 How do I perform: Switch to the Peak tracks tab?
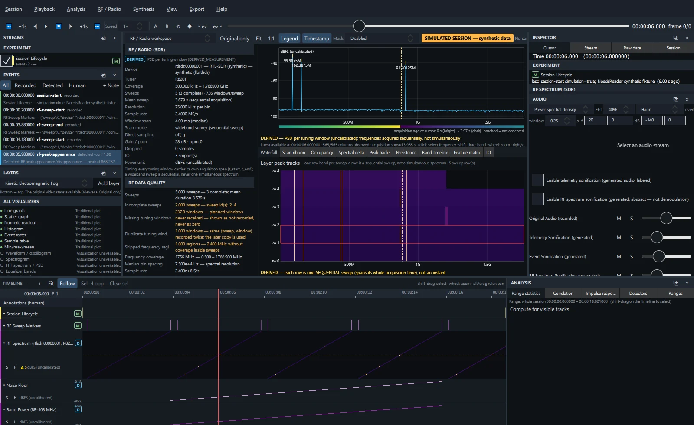coord(380,153)
